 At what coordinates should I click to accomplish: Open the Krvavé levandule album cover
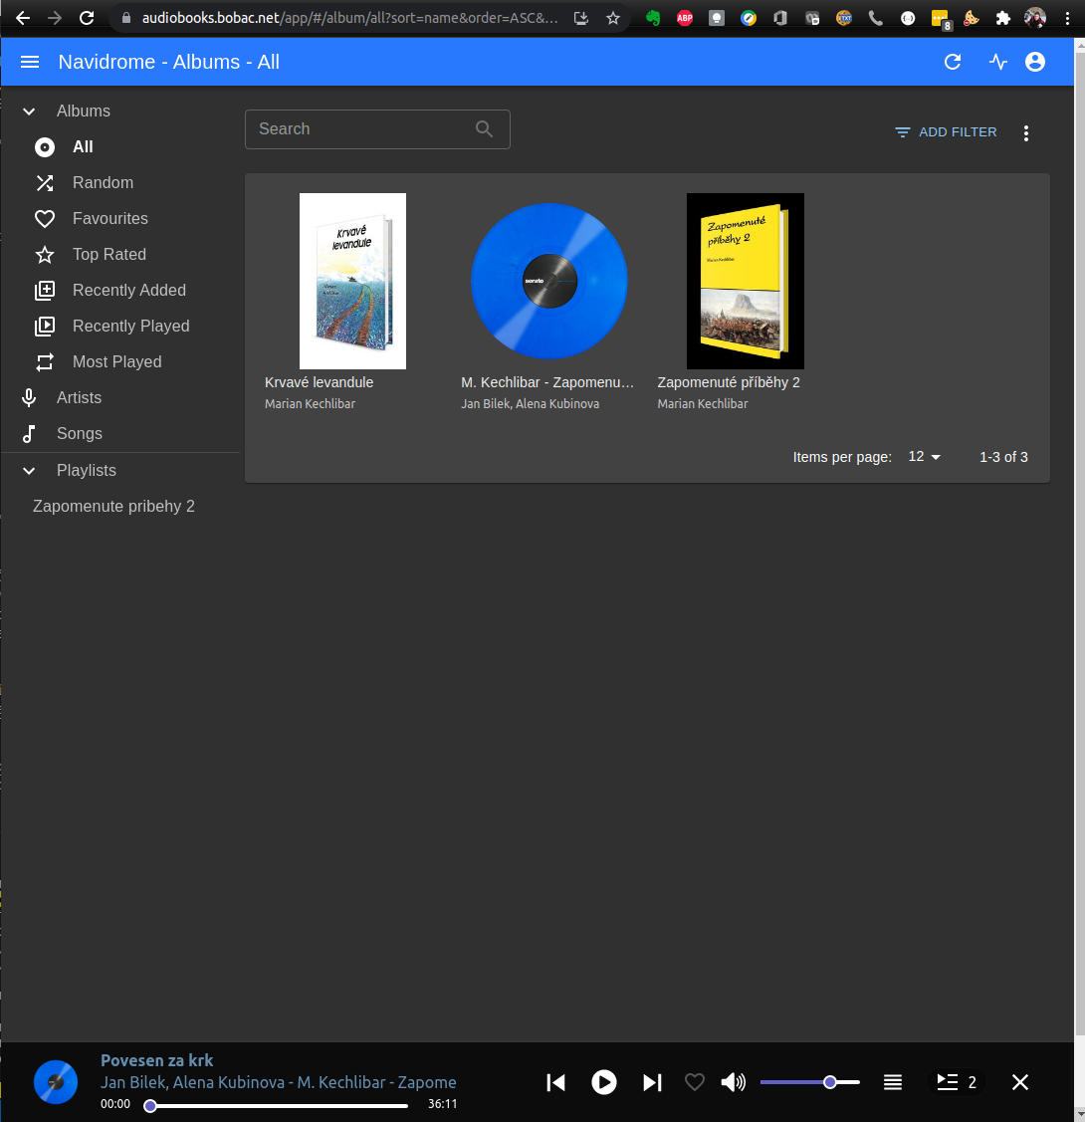[x=352, y=281]
